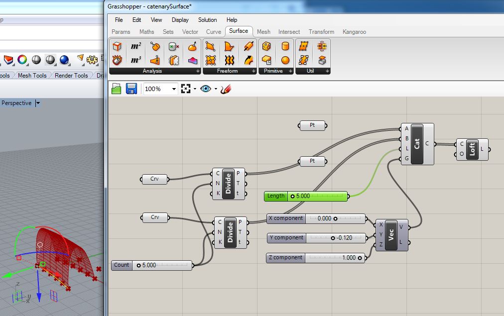
Task: Toggle preview with the eye icon
Action: (205, 89)
